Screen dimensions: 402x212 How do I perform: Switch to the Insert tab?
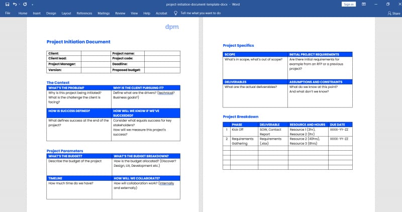[37, 13]
